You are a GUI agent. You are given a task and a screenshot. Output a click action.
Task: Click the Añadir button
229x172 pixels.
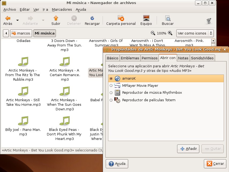tap(188, 149)
